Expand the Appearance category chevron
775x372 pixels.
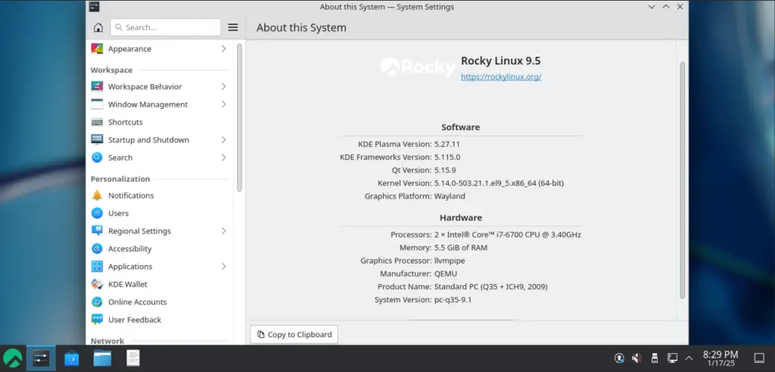223,48
